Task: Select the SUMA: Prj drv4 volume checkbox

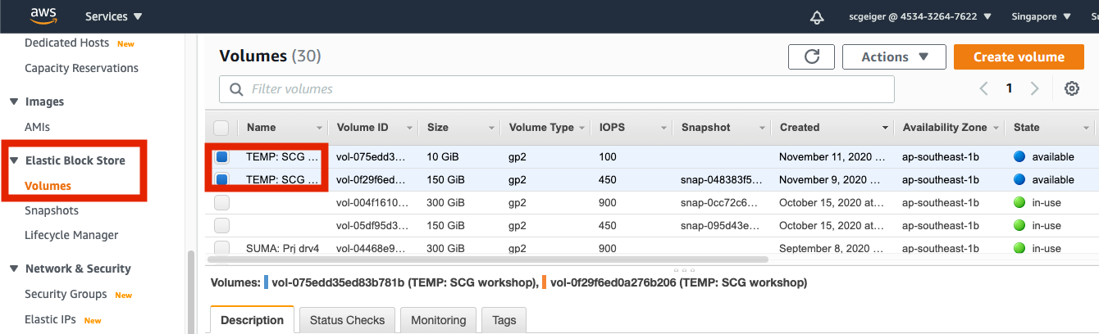Action: tap(221, 248)
